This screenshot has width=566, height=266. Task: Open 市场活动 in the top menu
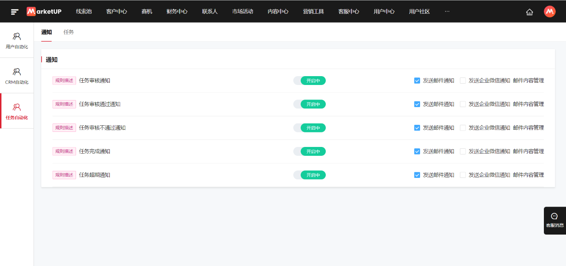point(243,12)
